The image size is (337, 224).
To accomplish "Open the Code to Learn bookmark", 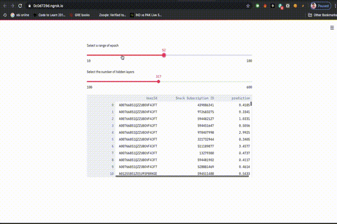I will coord(49,15).
